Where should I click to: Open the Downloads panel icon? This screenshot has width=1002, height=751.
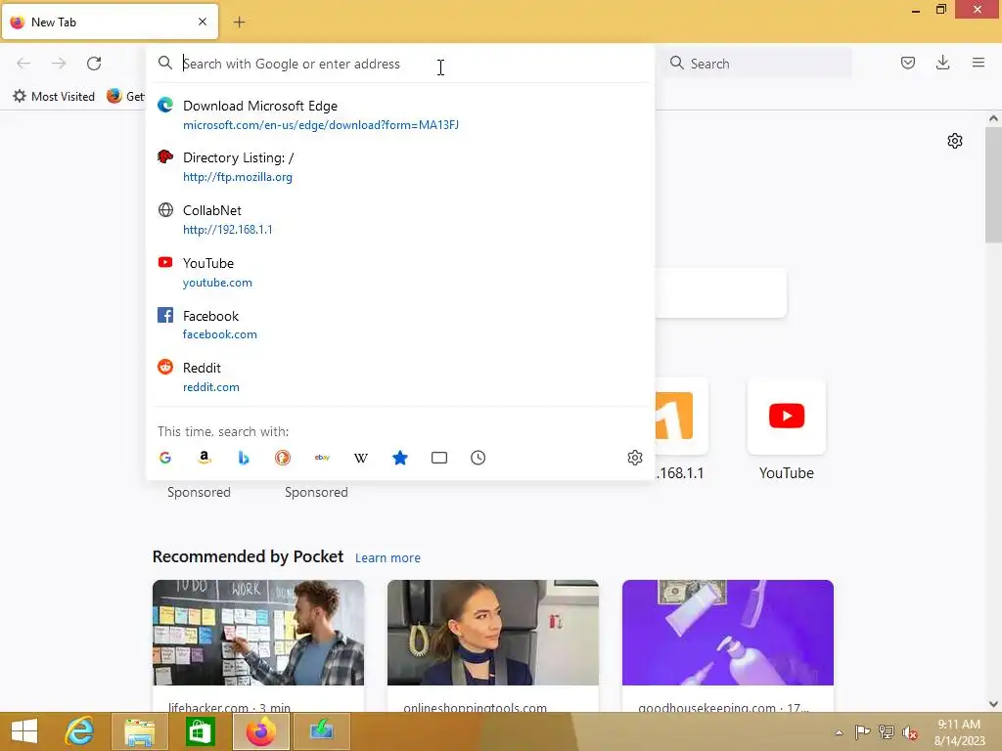pos(942,63)
